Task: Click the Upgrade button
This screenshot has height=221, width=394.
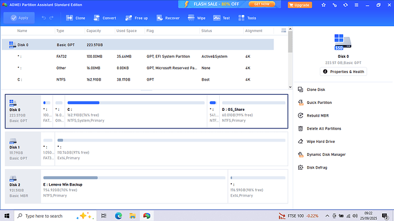Action: pos(300,5)
